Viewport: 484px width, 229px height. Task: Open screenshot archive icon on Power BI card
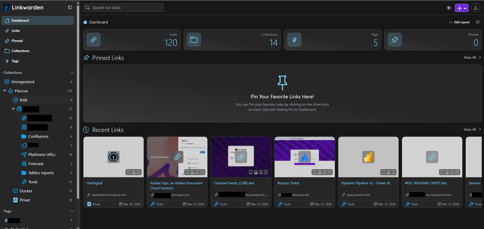point(388,172)
